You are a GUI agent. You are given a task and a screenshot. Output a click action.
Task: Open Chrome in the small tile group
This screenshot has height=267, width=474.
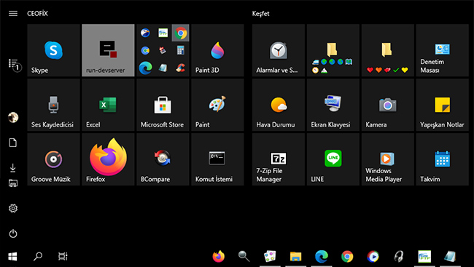180,33
